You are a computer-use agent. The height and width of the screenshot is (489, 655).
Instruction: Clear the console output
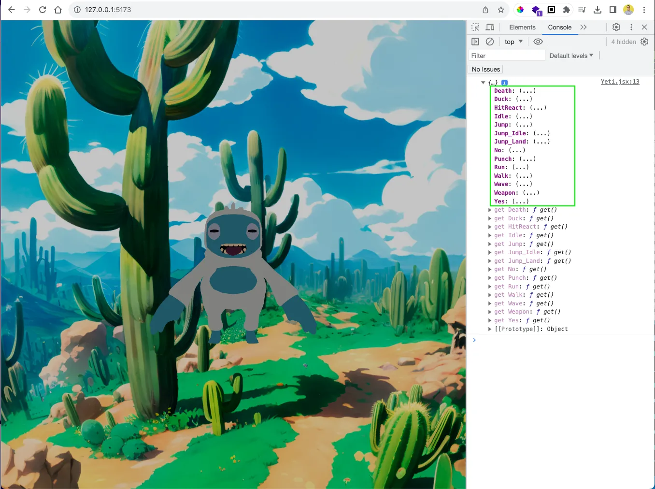tap(490, 42)
